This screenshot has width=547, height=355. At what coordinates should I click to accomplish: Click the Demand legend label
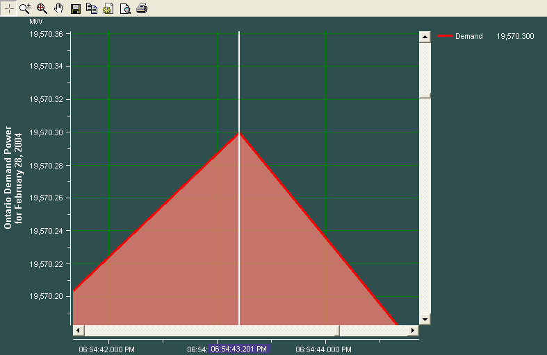point(468,36)
